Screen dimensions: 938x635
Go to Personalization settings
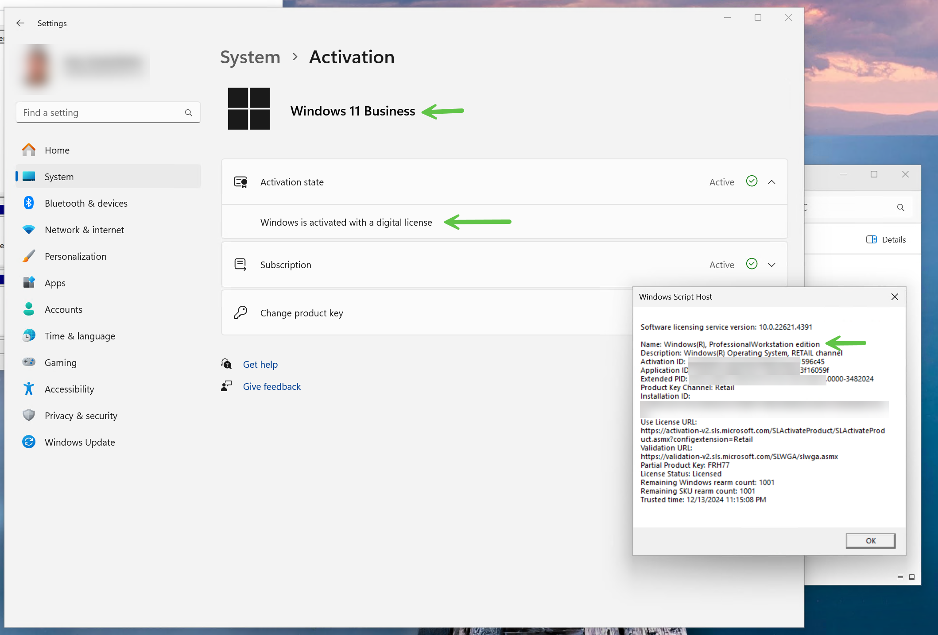click(x=75, y=256)
